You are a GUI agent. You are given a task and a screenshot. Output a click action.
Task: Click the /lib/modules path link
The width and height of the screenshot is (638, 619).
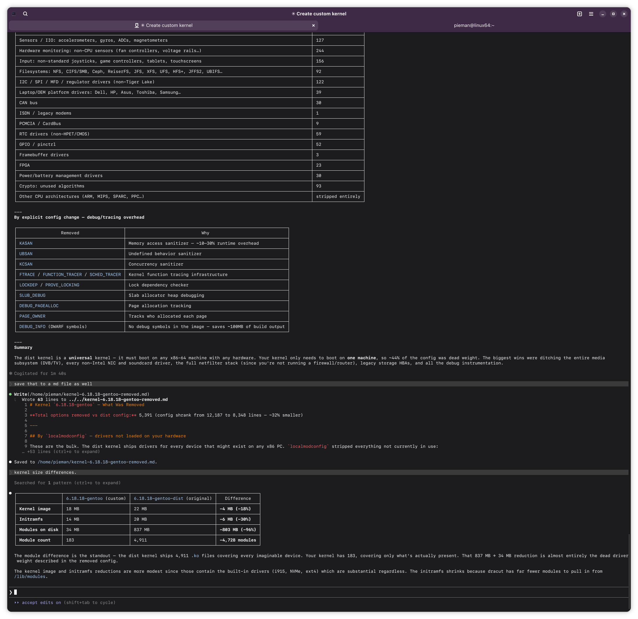click(x=29, y=577)
